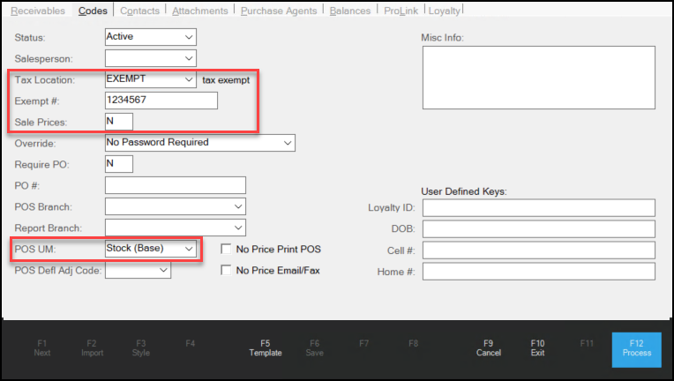Click the F5 Template function key
Viewport: 674px width, 381px height.
pyautogui.click(x=265, y=347)
